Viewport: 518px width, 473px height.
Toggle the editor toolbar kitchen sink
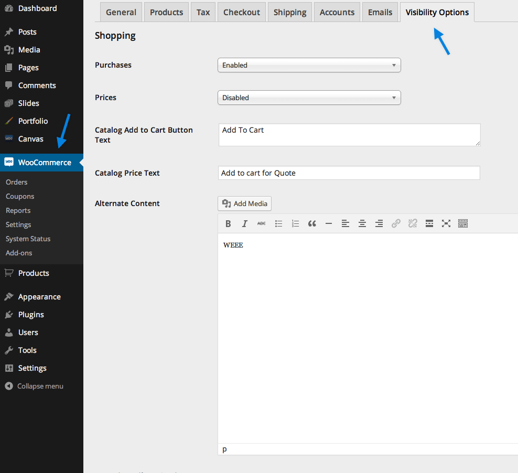coord(463,223)
